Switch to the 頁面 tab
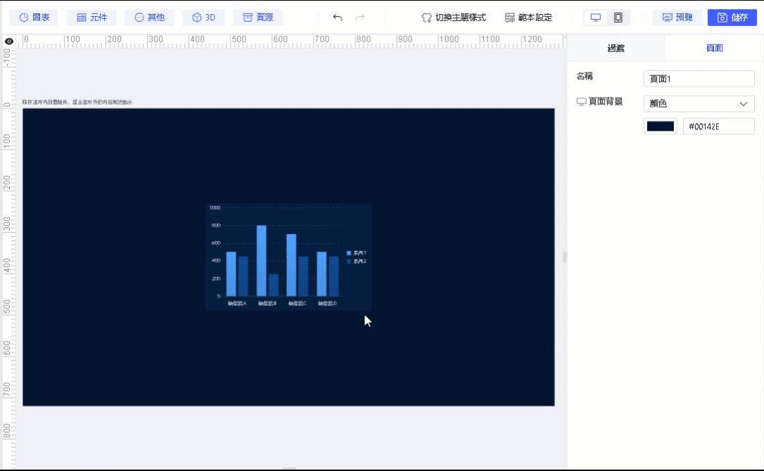764x471 pixels. 714,49
